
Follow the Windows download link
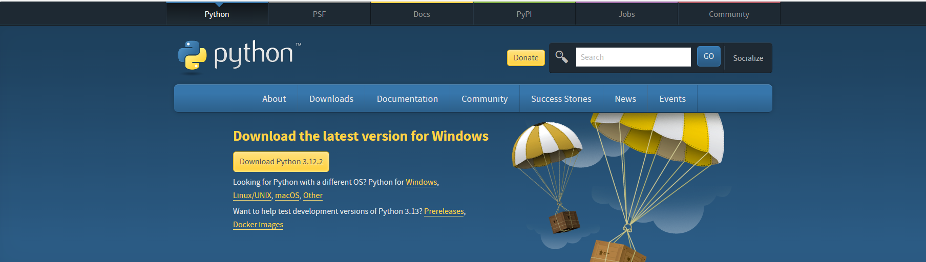click(422, 182)
